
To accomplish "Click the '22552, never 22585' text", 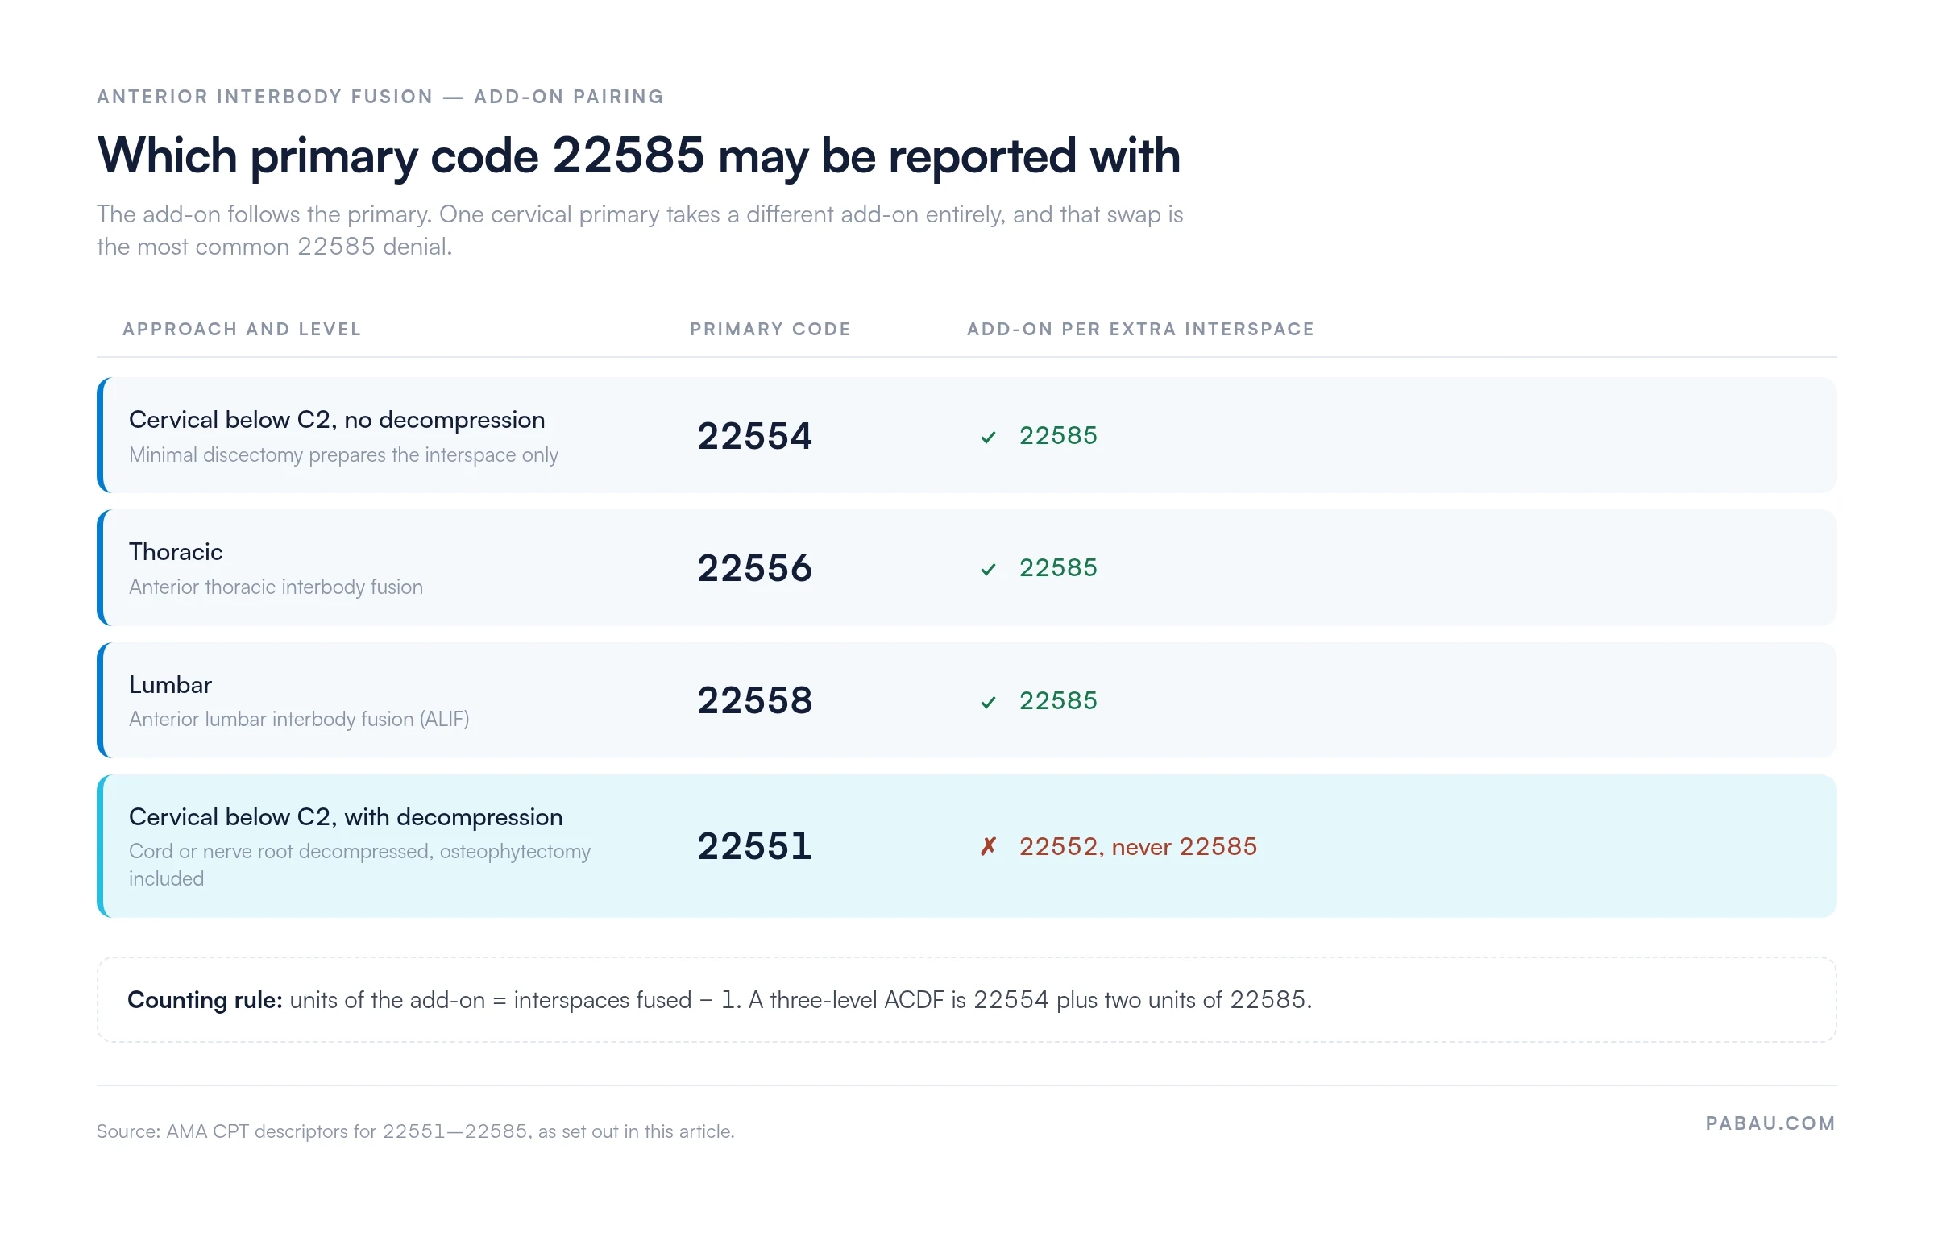I will tap(1138, 846).
